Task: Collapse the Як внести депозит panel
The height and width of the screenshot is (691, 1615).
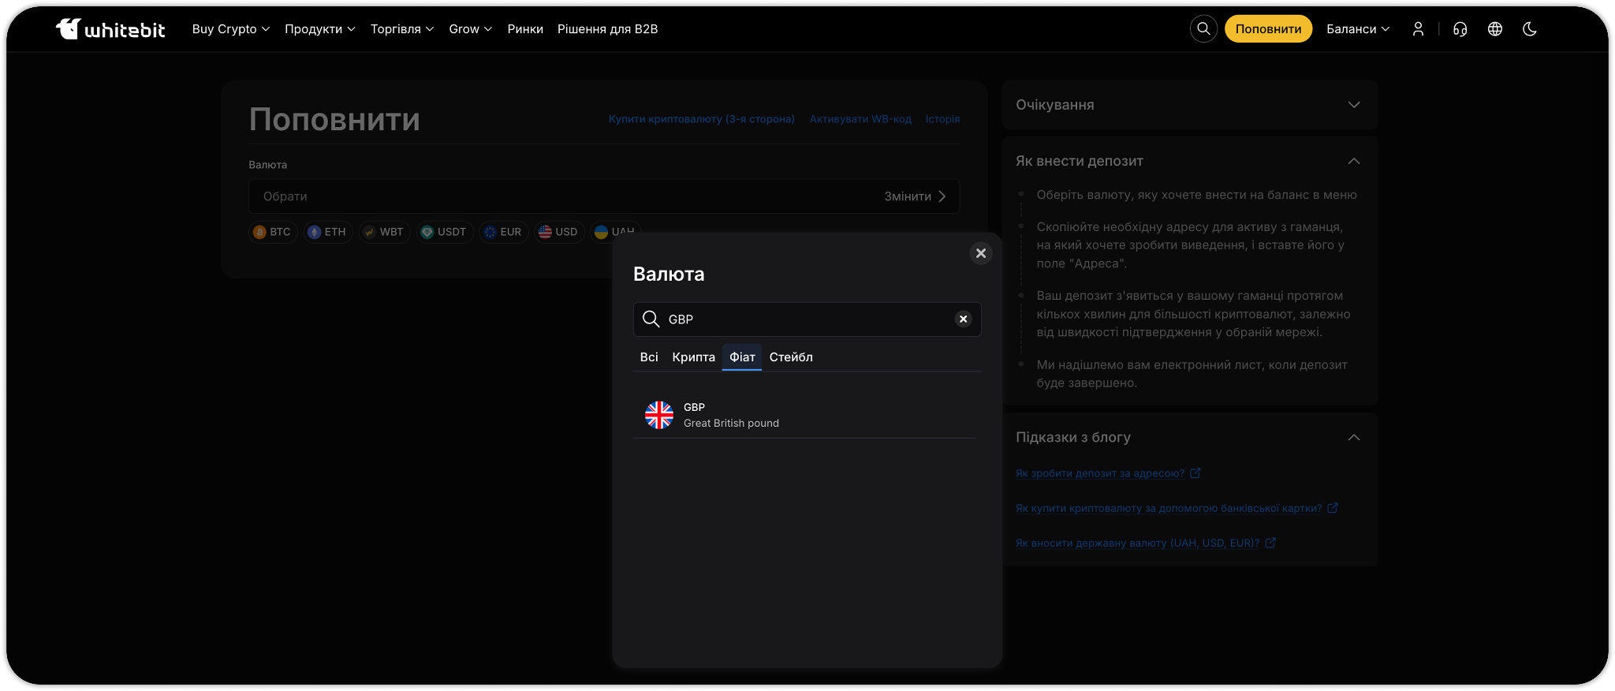Action: [x=1353, y=161]
